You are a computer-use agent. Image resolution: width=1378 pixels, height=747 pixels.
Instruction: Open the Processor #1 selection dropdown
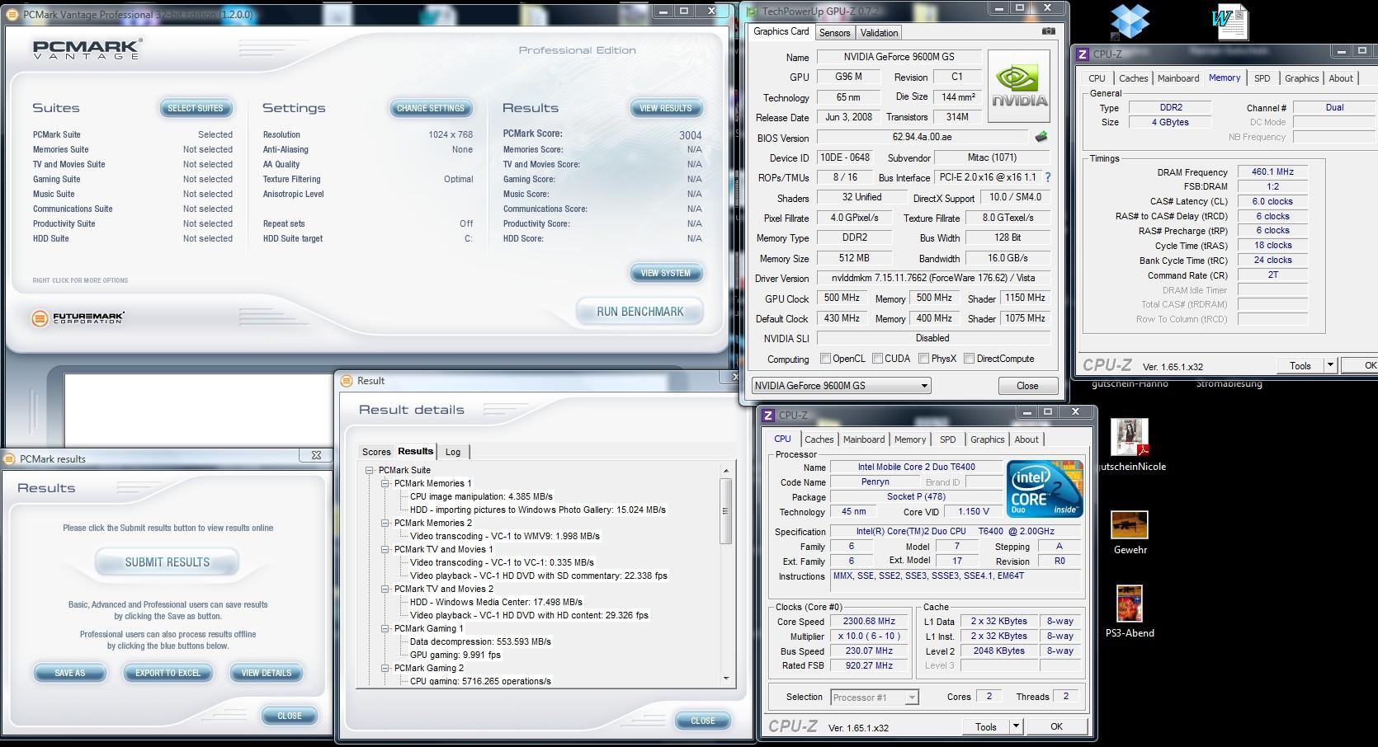coord(875,697)
